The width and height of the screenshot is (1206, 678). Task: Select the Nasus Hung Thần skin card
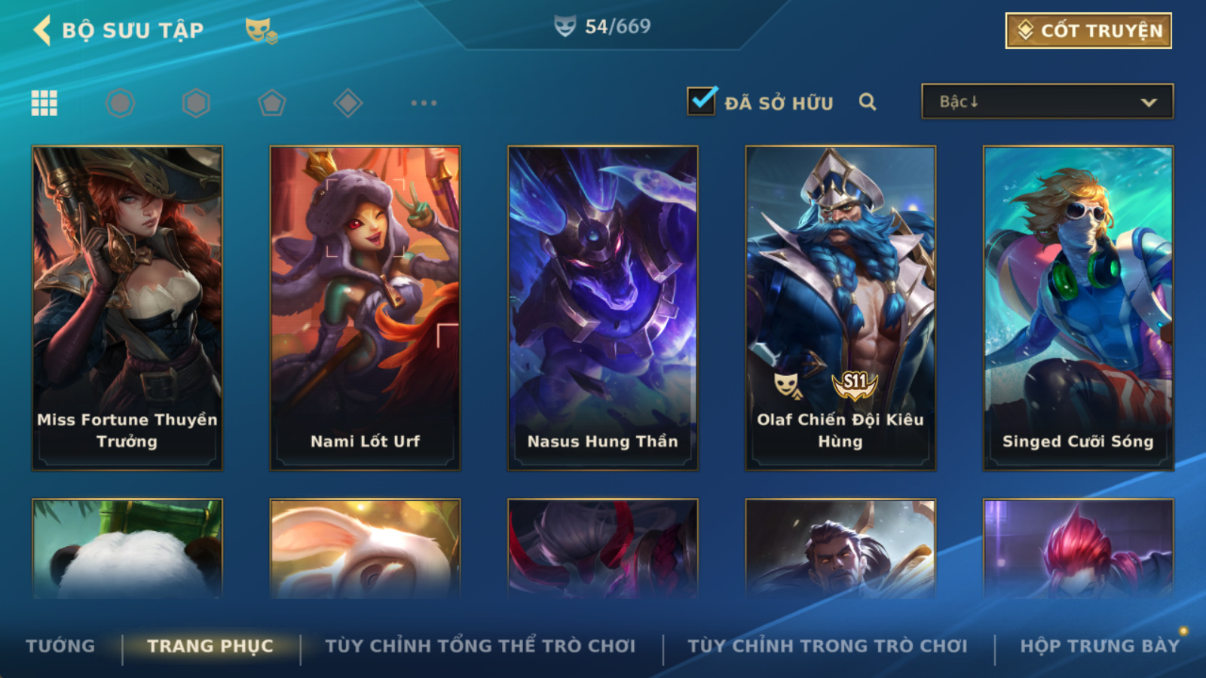point(603,308)
